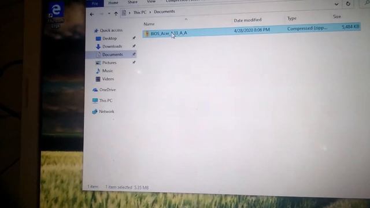Open the File ribbon tab
This screenshot has height=208, width=370.
click(x=95, y=3)
